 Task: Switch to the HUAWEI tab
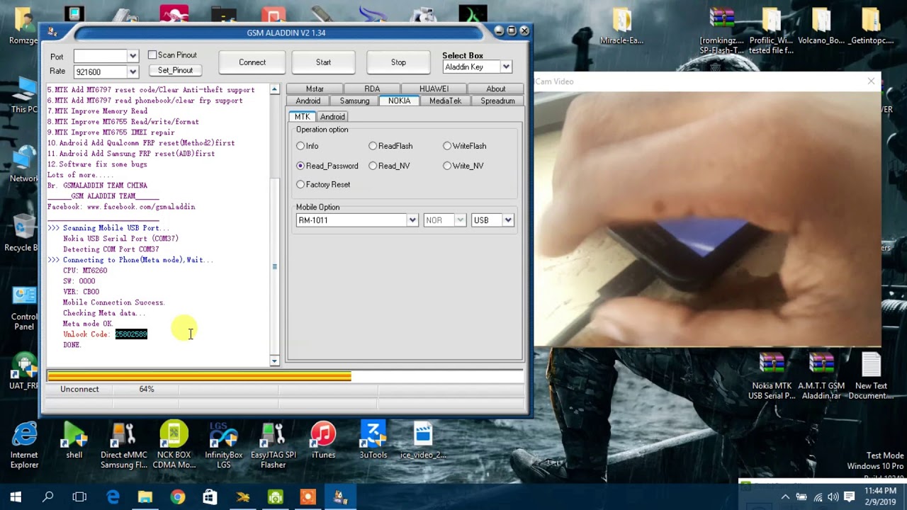pos(434,89)
